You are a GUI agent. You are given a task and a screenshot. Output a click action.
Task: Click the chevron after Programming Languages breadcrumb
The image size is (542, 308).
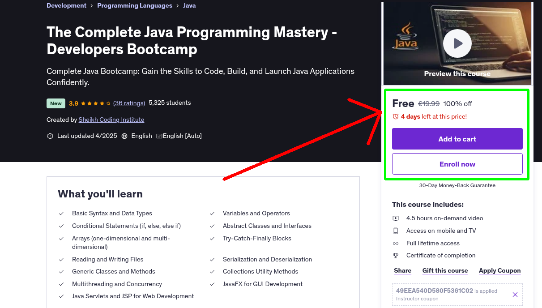pos(178,6)
